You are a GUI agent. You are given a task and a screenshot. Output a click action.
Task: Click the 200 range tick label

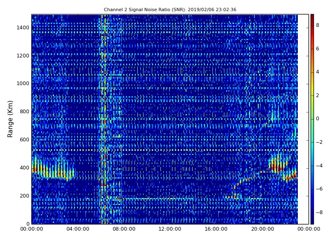pos(24,196)
